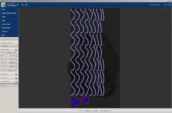Image resolution: width=172 pixels, height=113 pixels.
Task: Expand the Modify Form panel
Action: (x=9, y=78)
